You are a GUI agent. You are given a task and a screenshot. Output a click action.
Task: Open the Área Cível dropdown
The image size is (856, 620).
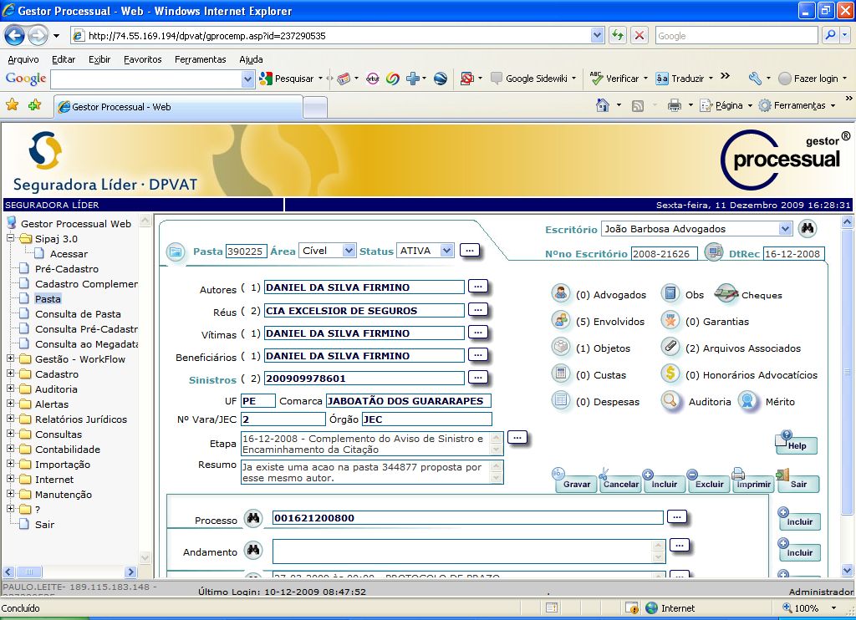[x=349, y=251]
